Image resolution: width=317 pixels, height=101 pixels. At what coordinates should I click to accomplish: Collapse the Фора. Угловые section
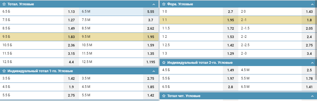[x=312, y=4]
